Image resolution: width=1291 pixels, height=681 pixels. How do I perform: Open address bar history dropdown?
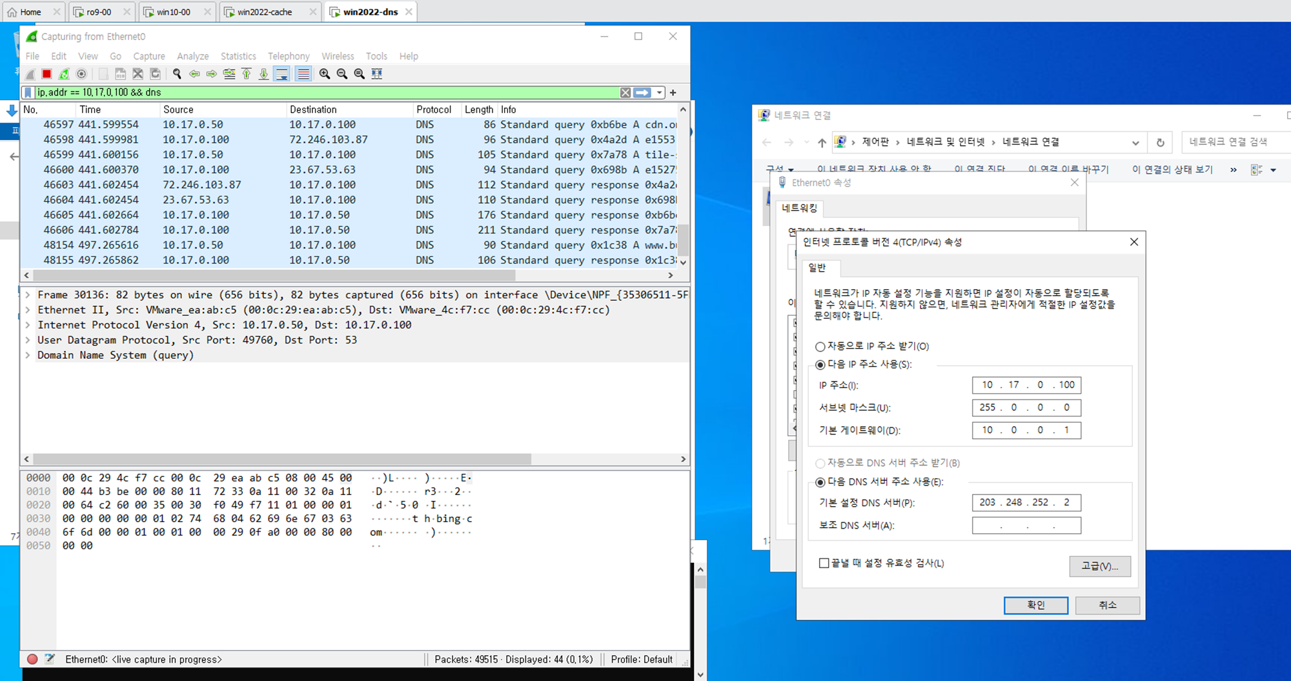click(1135, 143)
